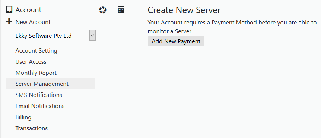Open SMS Notifications

[x=39, y=95]
